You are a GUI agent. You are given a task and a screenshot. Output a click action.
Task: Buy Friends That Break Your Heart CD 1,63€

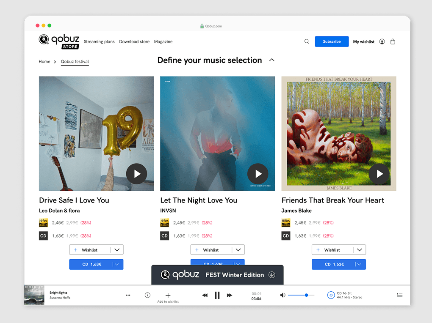coord(334,264)
